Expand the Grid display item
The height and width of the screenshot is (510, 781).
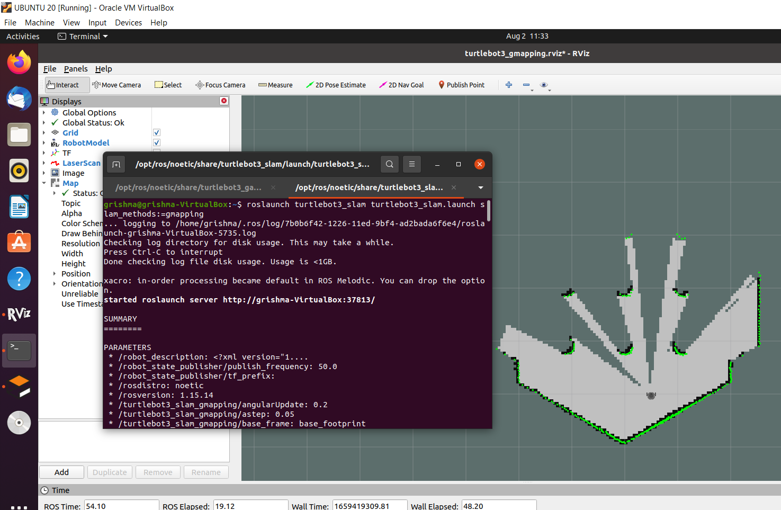(x=44, y=132)
